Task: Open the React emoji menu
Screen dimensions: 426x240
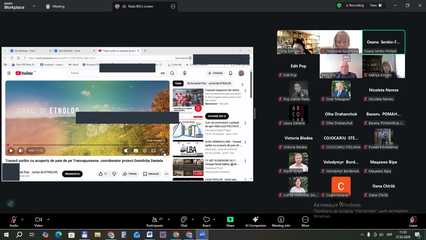Action: point(206,222)
